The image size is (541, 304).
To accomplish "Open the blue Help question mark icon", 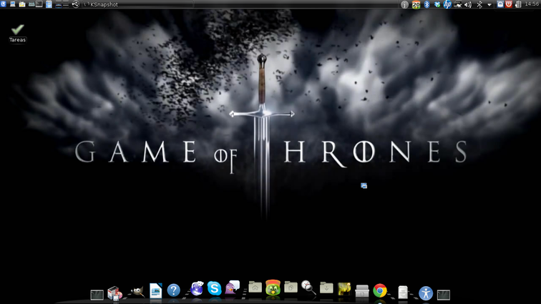I will click(x=174, y=290).
